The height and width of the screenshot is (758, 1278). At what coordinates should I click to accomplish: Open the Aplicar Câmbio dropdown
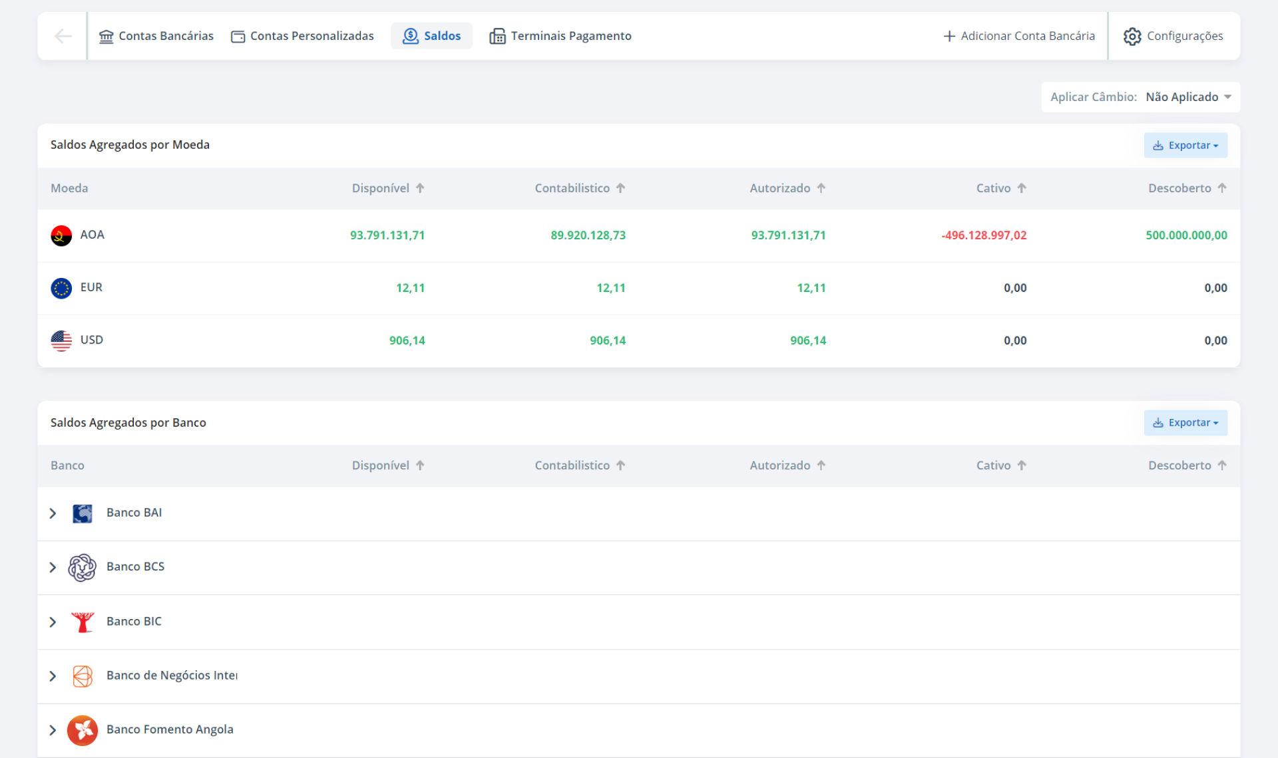[x=1187, y=97]
